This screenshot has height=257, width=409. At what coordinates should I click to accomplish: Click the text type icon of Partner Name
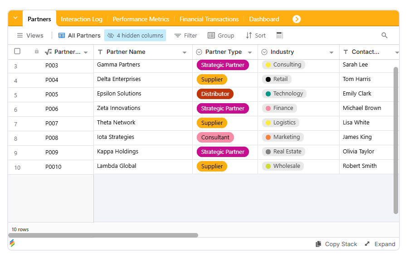pyautogui.click(x=100, y=52)
